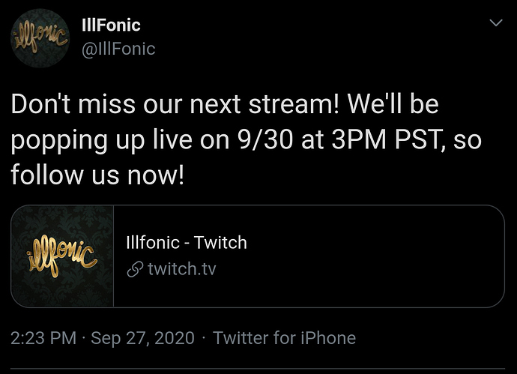
Task: Open the IllFonic profile avatar
Action: click(40, 38)
